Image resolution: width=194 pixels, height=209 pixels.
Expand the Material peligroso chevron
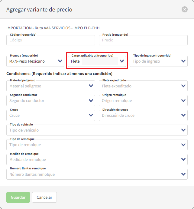pyautogui.click(x=91, y=86)
